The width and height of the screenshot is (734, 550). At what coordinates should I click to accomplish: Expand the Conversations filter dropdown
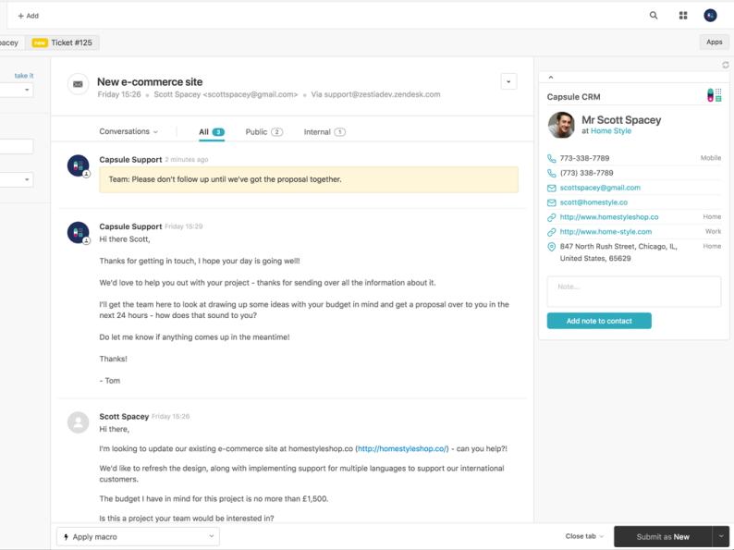click(x=128, y=132)
